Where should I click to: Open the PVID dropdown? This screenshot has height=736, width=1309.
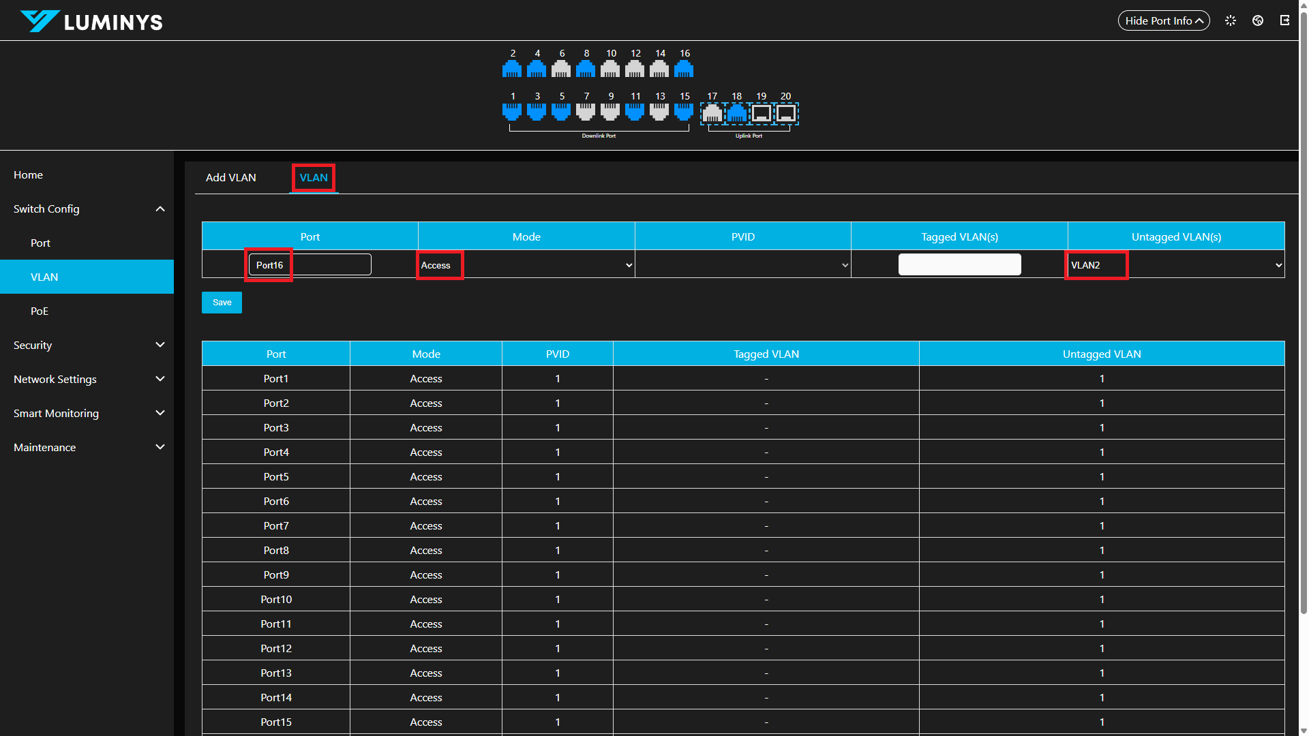click(x=742, y=265)
